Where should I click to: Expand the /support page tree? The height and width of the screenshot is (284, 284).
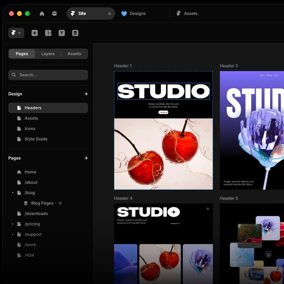(12, 234)
